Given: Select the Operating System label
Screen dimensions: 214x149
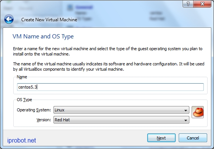Looking at the screenshot, I should [x=34, y=110].
